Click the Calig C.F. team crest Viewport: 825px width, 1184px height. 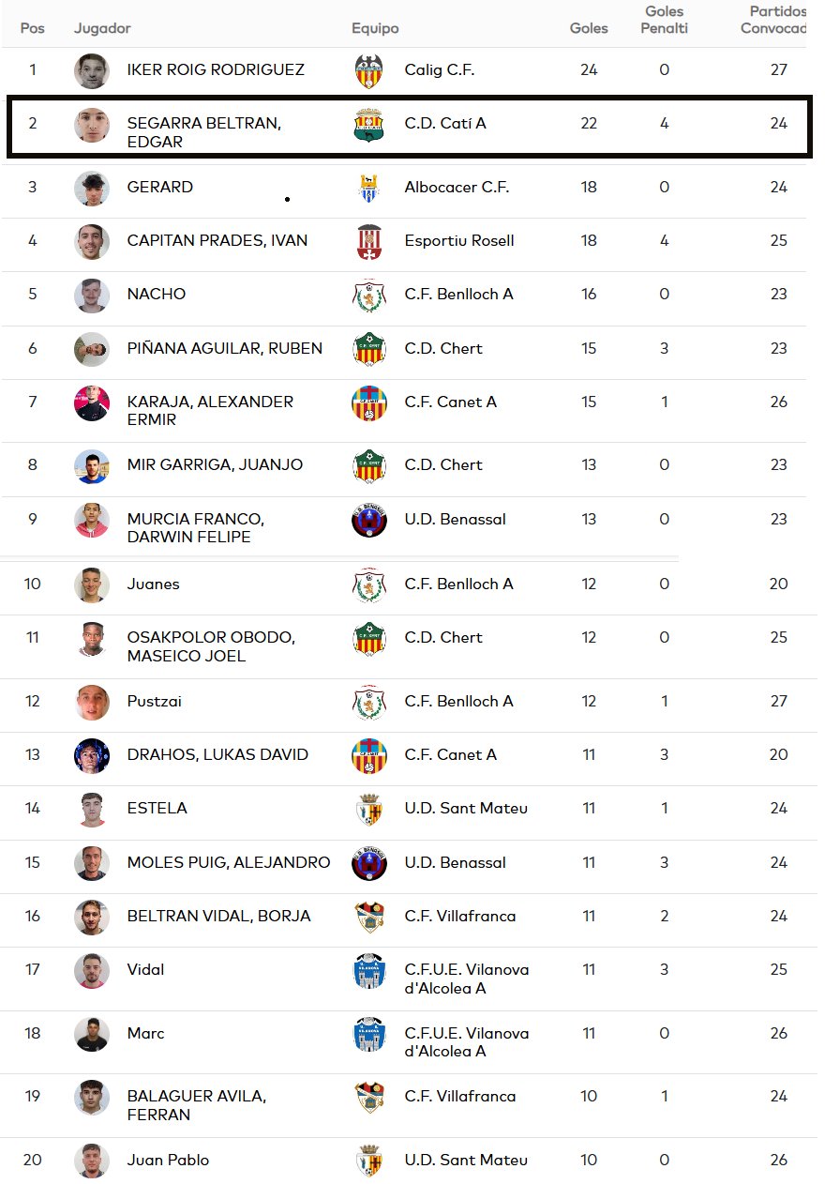369,70
